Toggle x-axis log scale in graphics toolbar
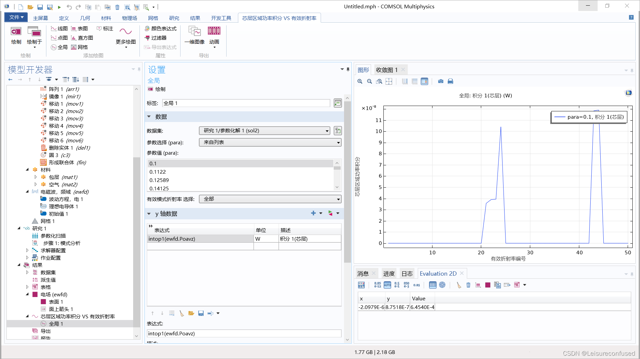Image resolution: width=640 pixels, height=359 pixels. pyautogui.click(x=405, y=81)
